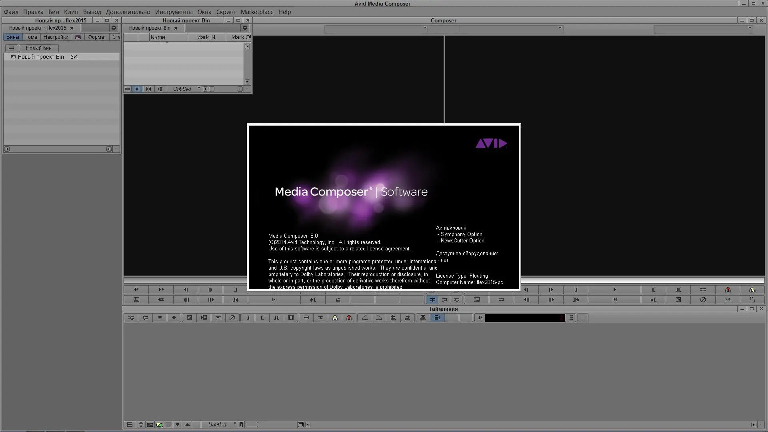Viewport: 768px width, 432px height.
Task: Click the timeline audio speaker icon
Action: (480, 318)
